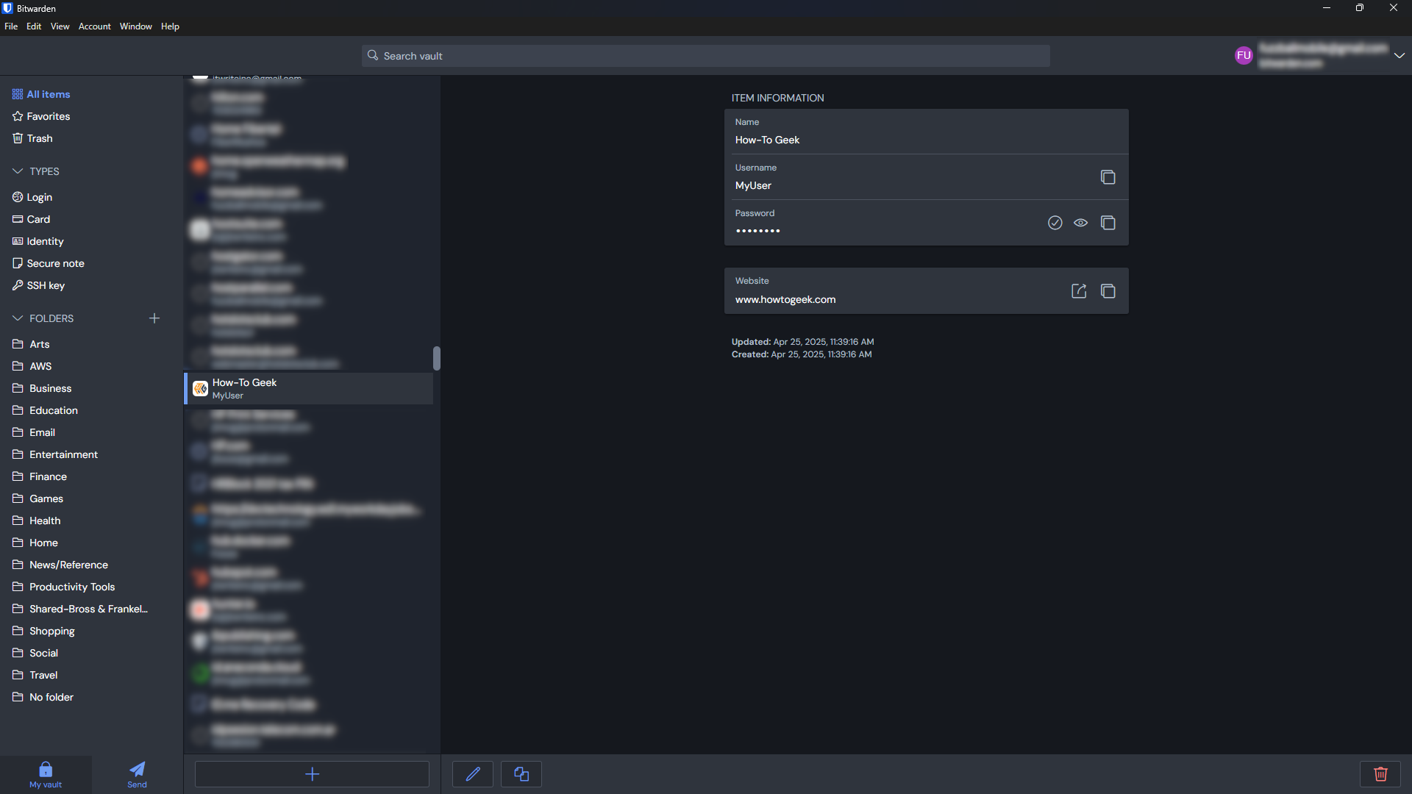Delete the How-To Geek item
The width and height of the screenshot is (1412, 794).
coord(1380,774)
